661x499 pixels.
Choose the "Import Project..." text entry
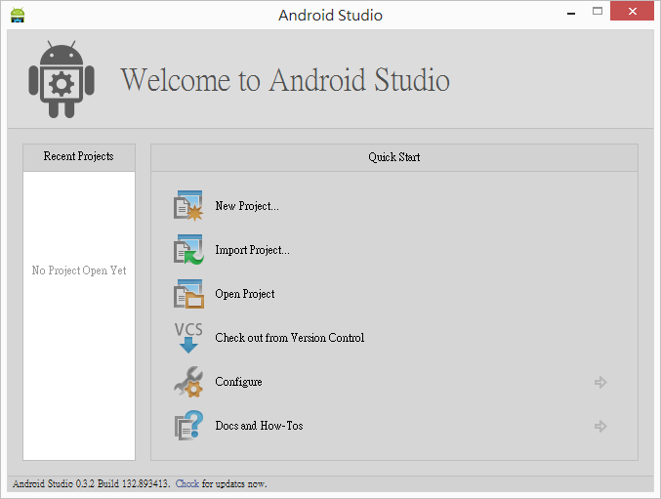[x=252, y=250]
